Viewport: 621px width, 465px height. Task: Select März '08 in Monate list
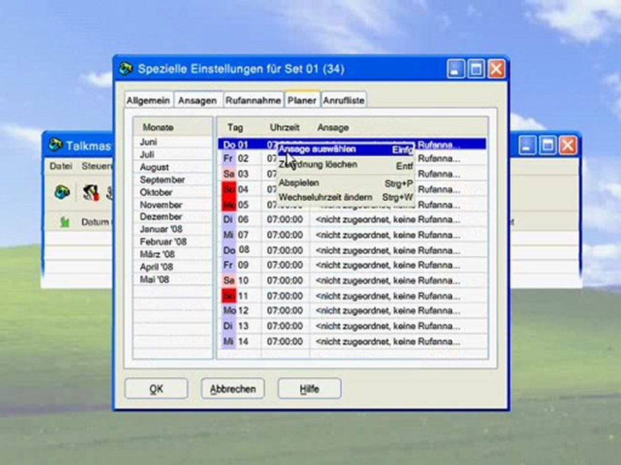coord(173,254)
